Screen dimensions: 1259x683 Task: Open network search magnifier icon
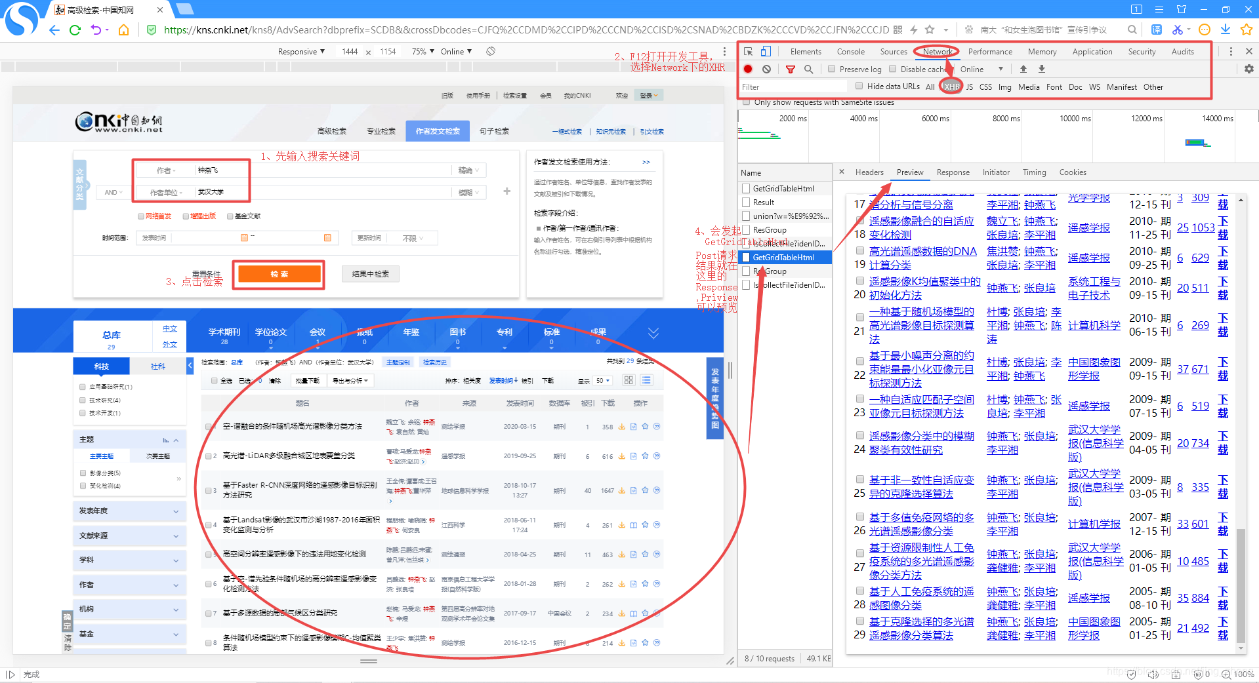pos(809,69)
